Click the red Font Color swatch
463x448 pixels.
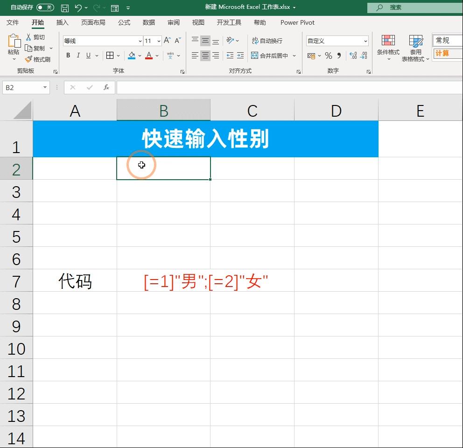149,58
